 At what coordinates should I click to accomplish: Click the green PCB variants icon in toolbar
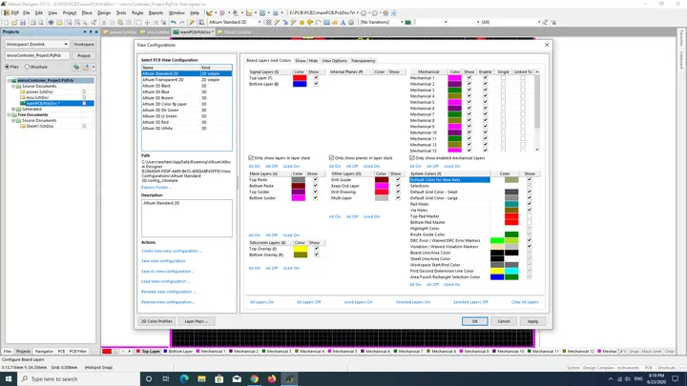[408, 22]
